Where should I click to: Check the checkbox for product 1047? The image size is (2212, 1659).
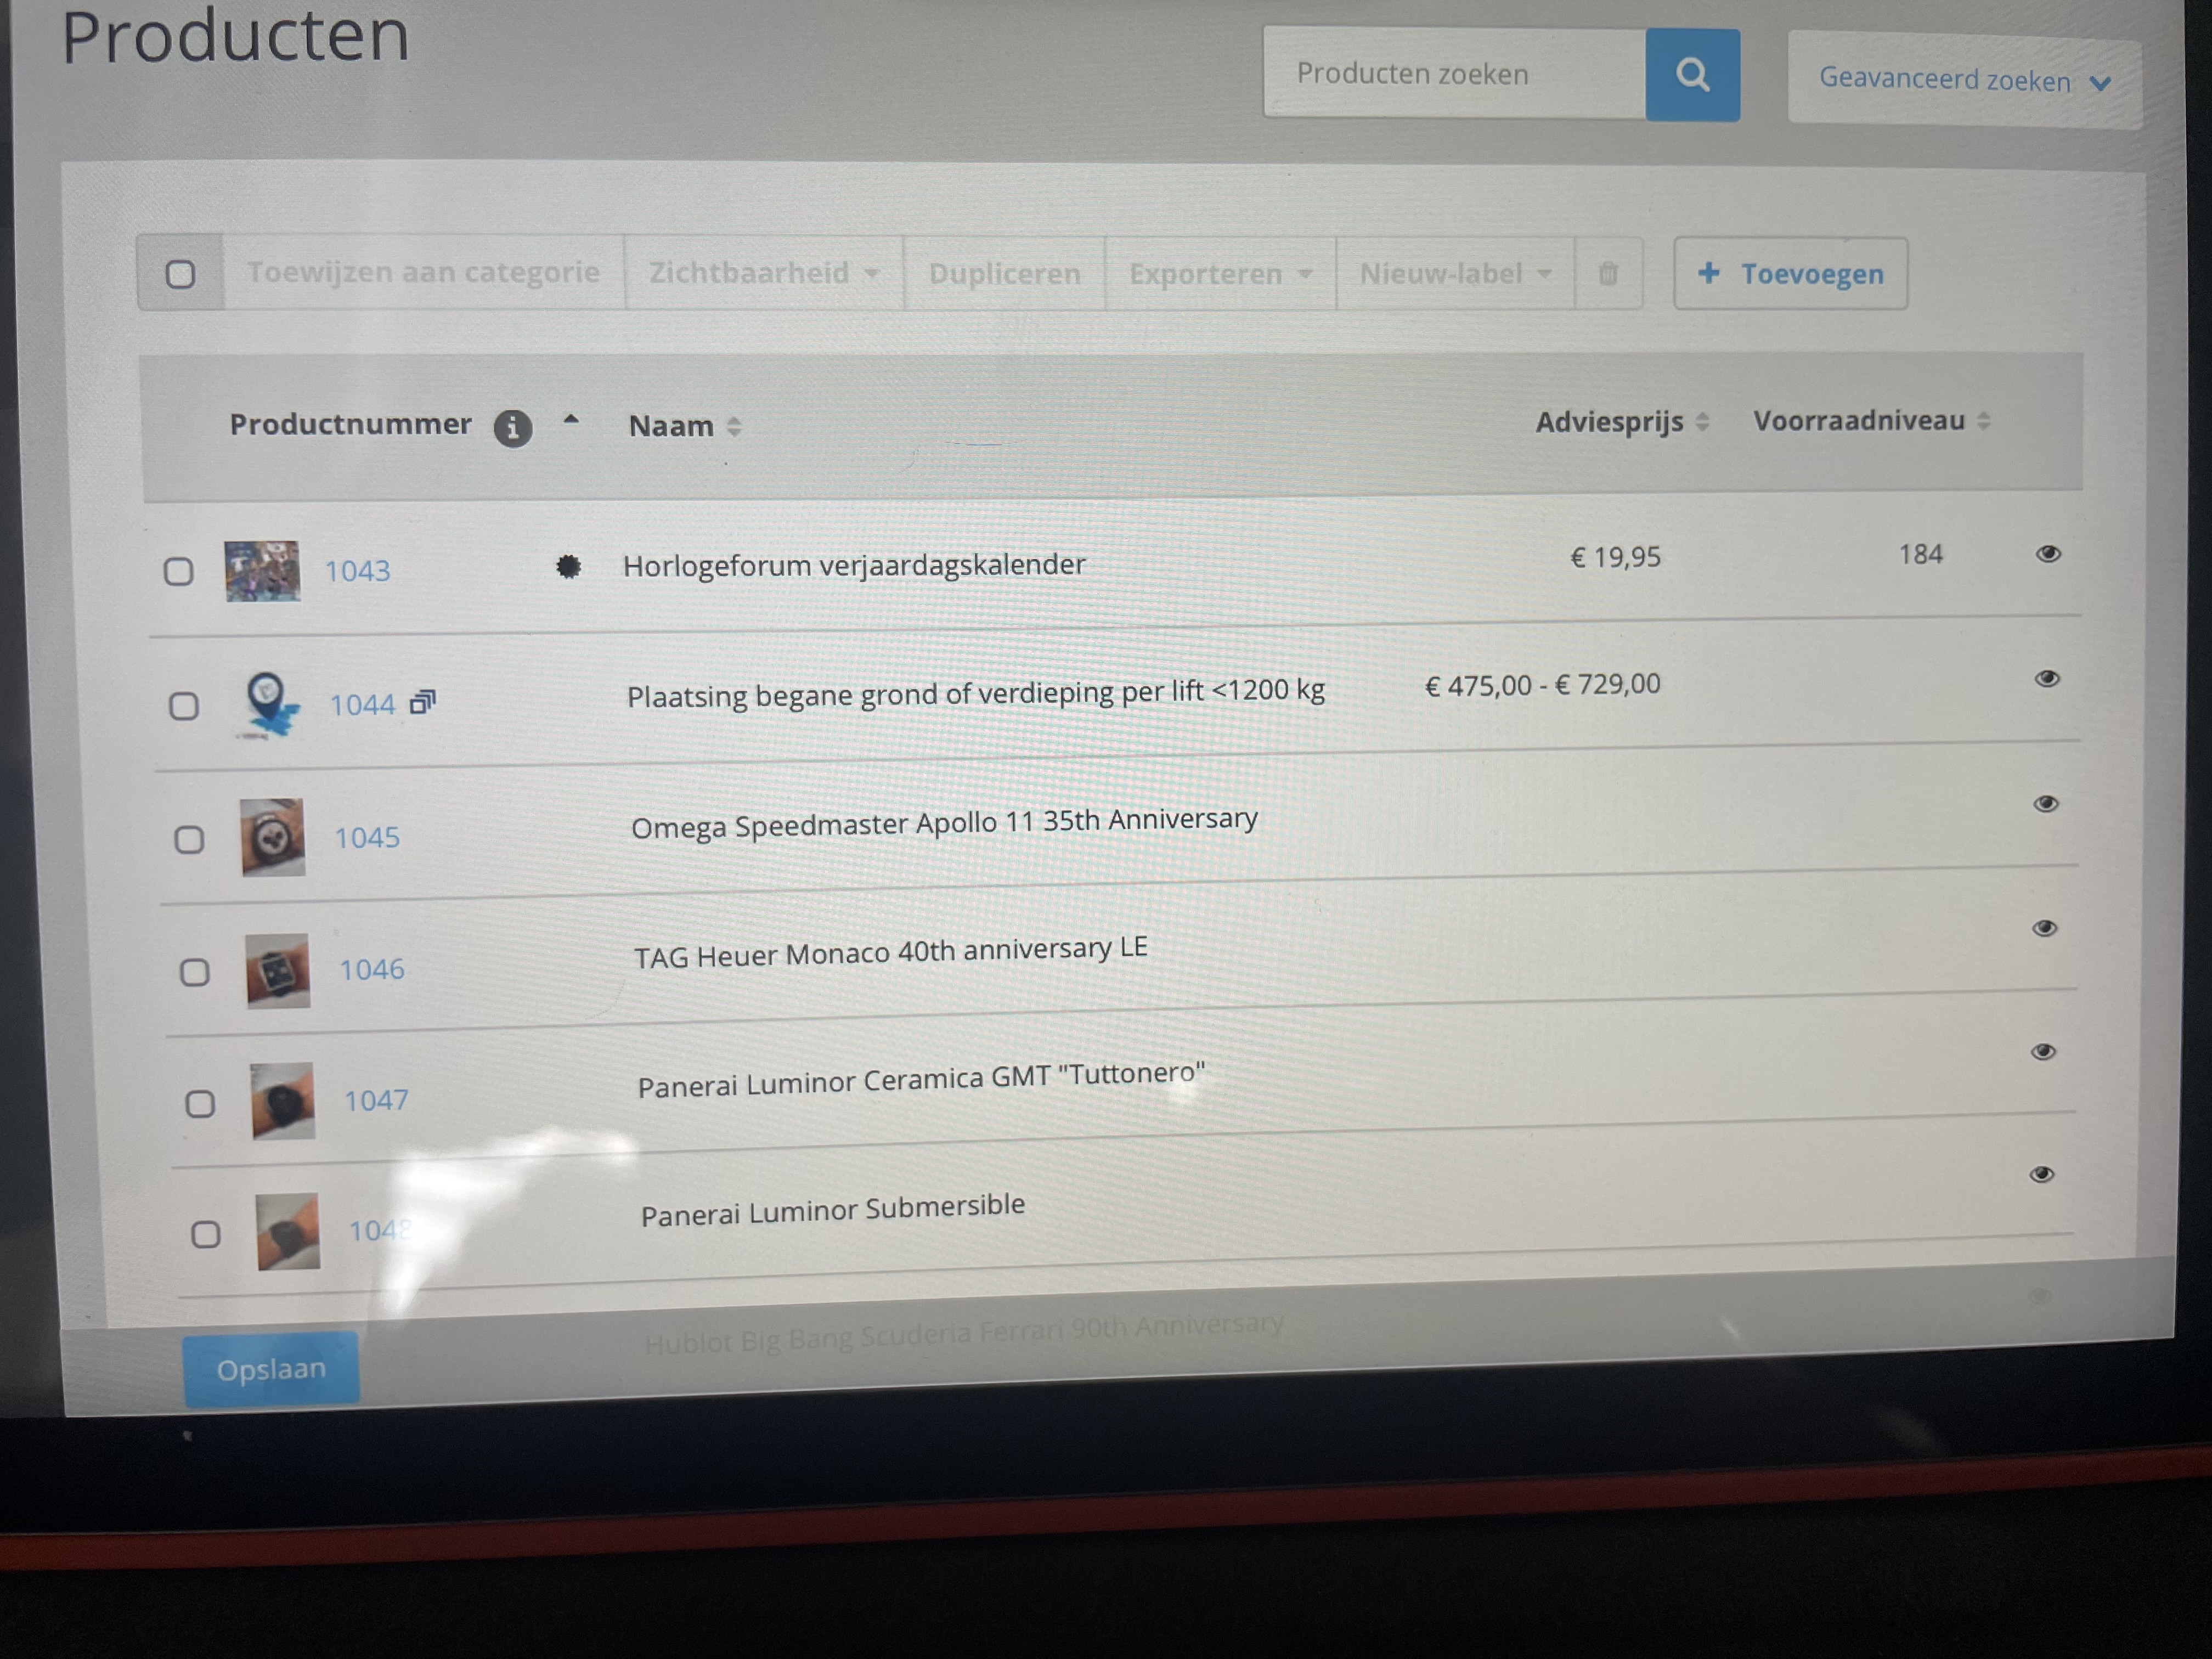[200, 1104]
